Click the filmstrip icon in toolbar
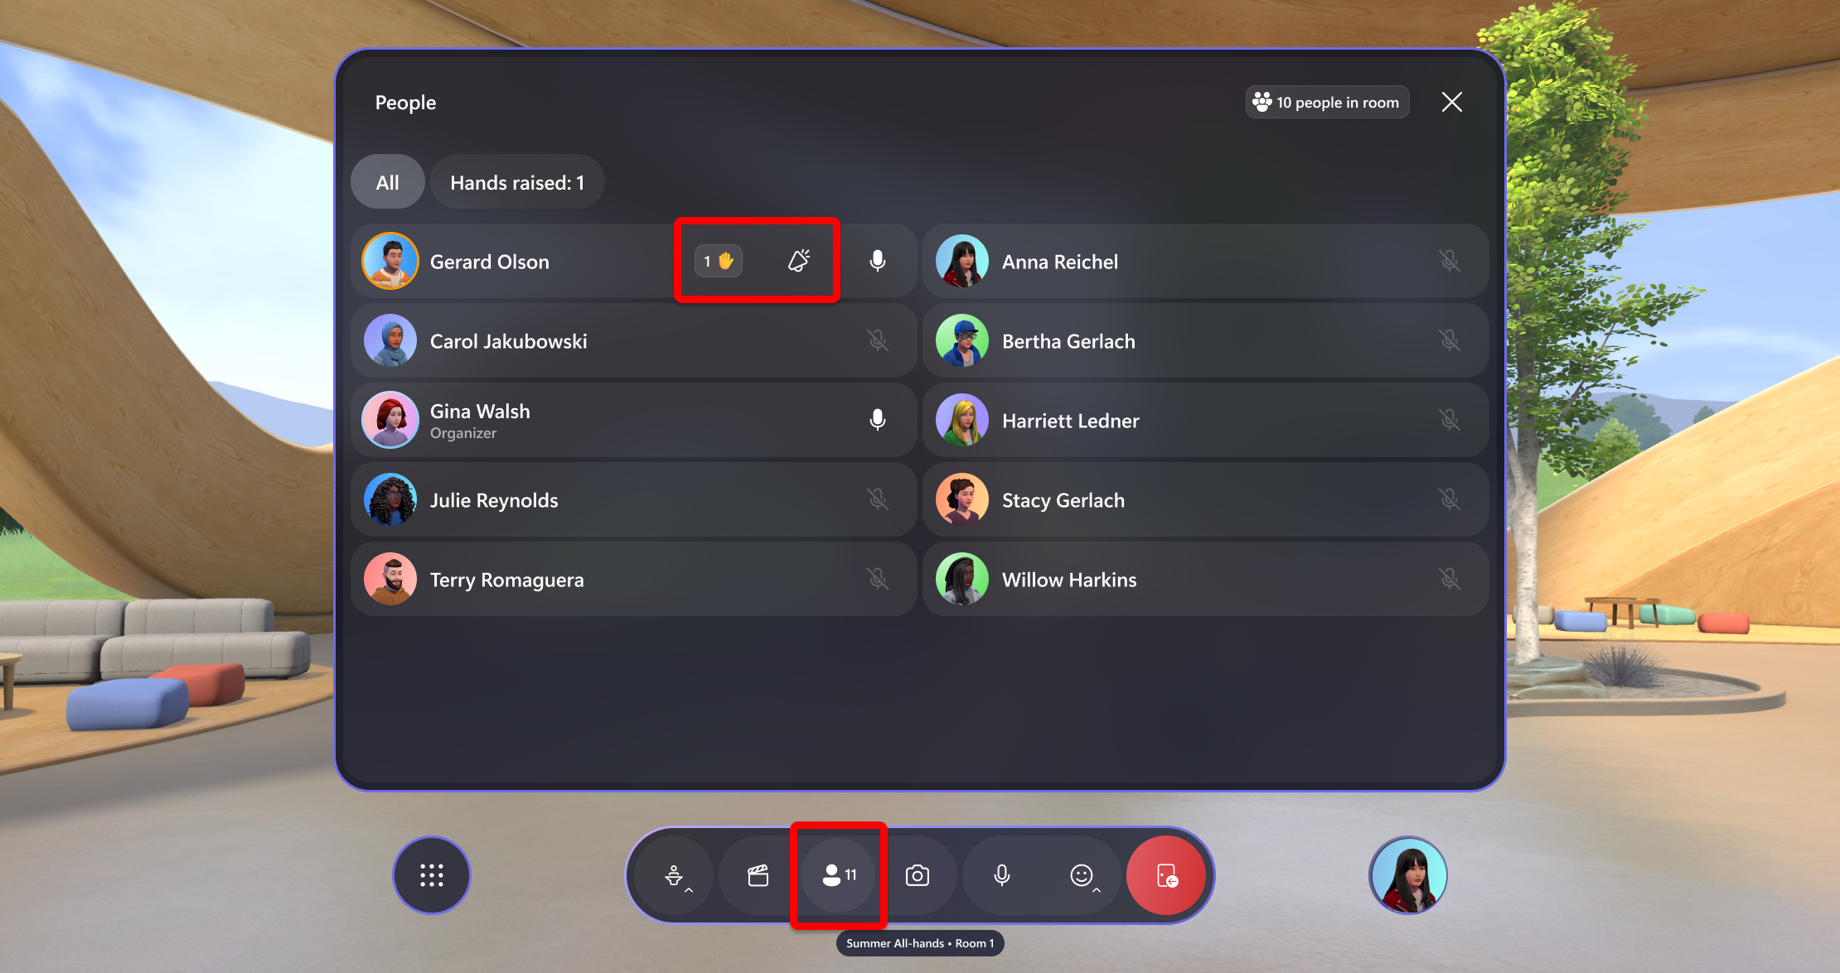Screen dimensions: 1840x973 [756, 874]
